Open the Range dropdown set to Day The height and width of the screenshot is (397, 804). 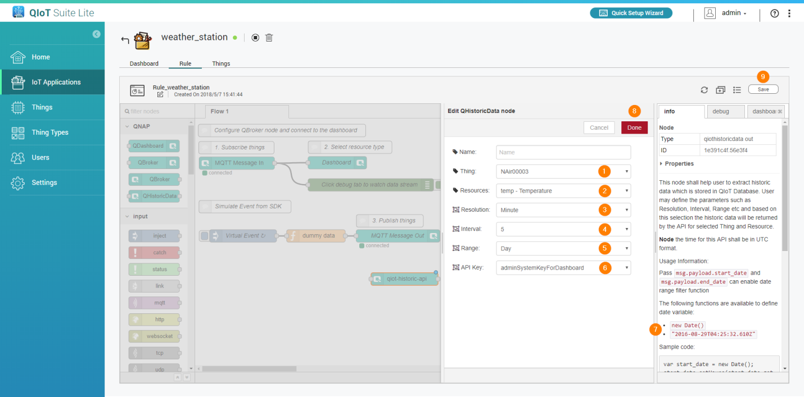coord(563,248)
